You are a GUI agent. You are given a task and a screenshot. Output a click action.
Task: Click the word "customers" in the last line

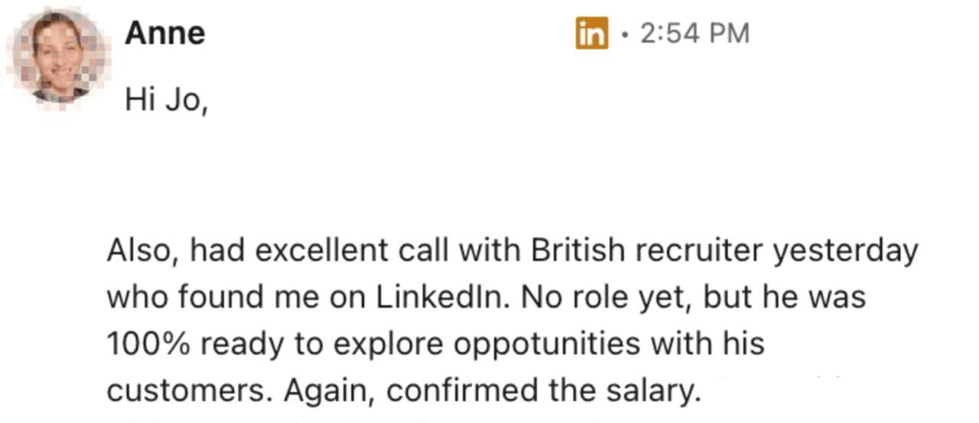[188, 390]
